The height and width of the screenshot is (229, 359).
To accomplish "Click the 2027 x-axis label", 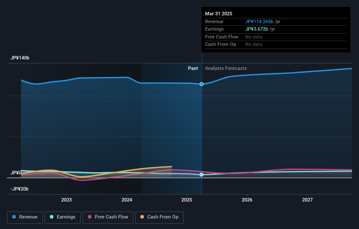I will [x=307, y=200].
